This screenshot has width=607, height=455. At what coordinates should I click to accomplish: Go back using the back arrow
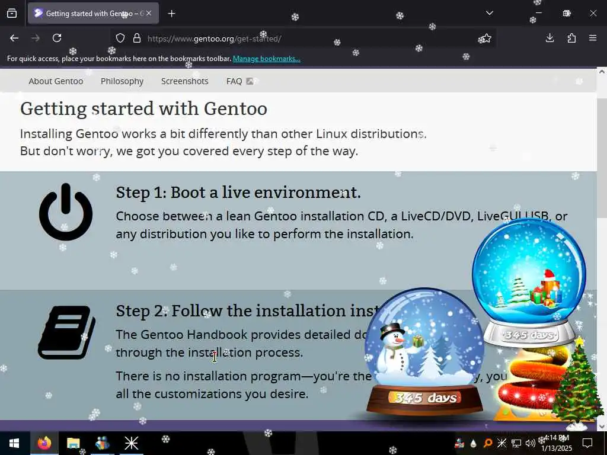click(x=14, y=38)
